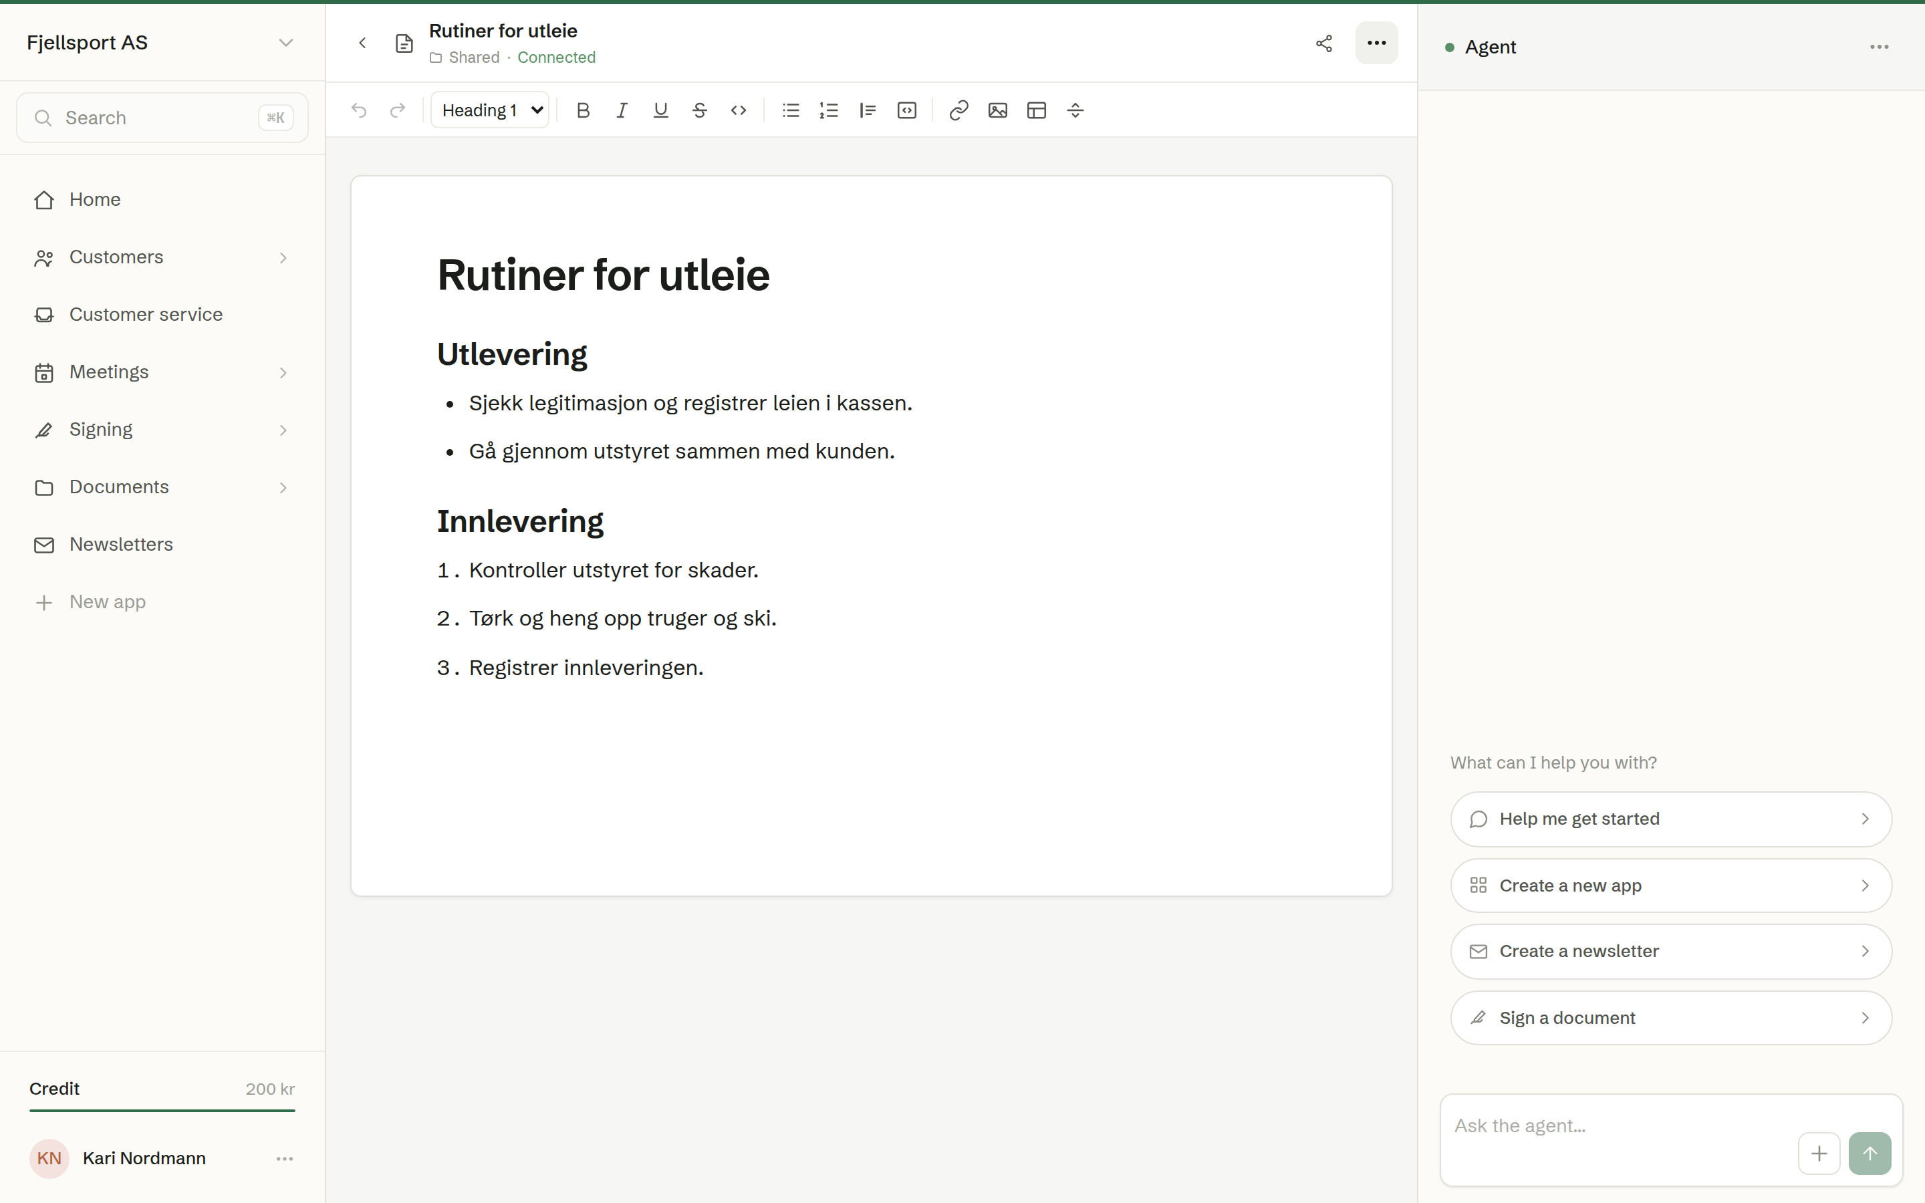Open the Heading 1 style dropdown
This screenshot has height=1203, width=1925.
(490, 110)
